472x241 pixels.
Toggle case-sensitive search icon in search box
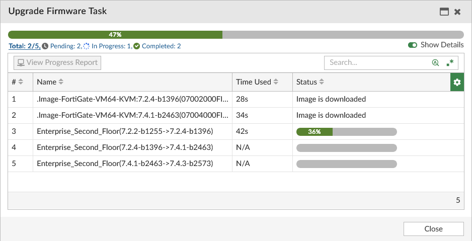(435, 63)
